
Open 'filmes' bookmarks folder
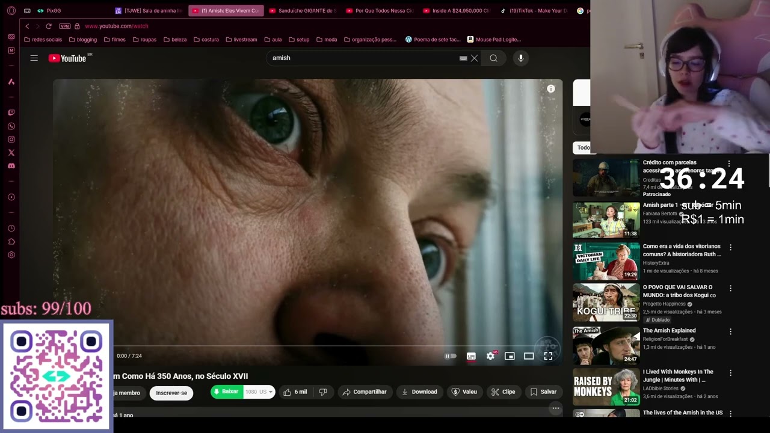[x=114, y=40]
